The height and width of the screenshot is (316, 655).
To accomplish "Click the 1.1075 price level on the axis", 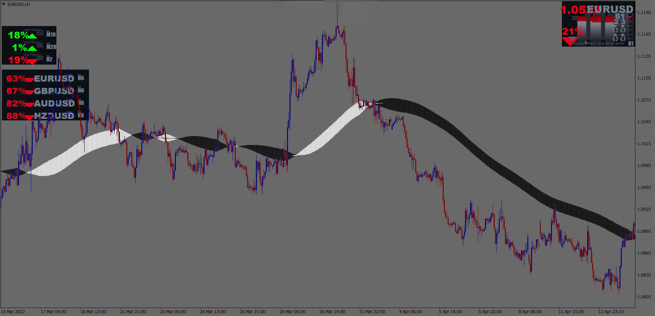I will (x=644, y=100).
